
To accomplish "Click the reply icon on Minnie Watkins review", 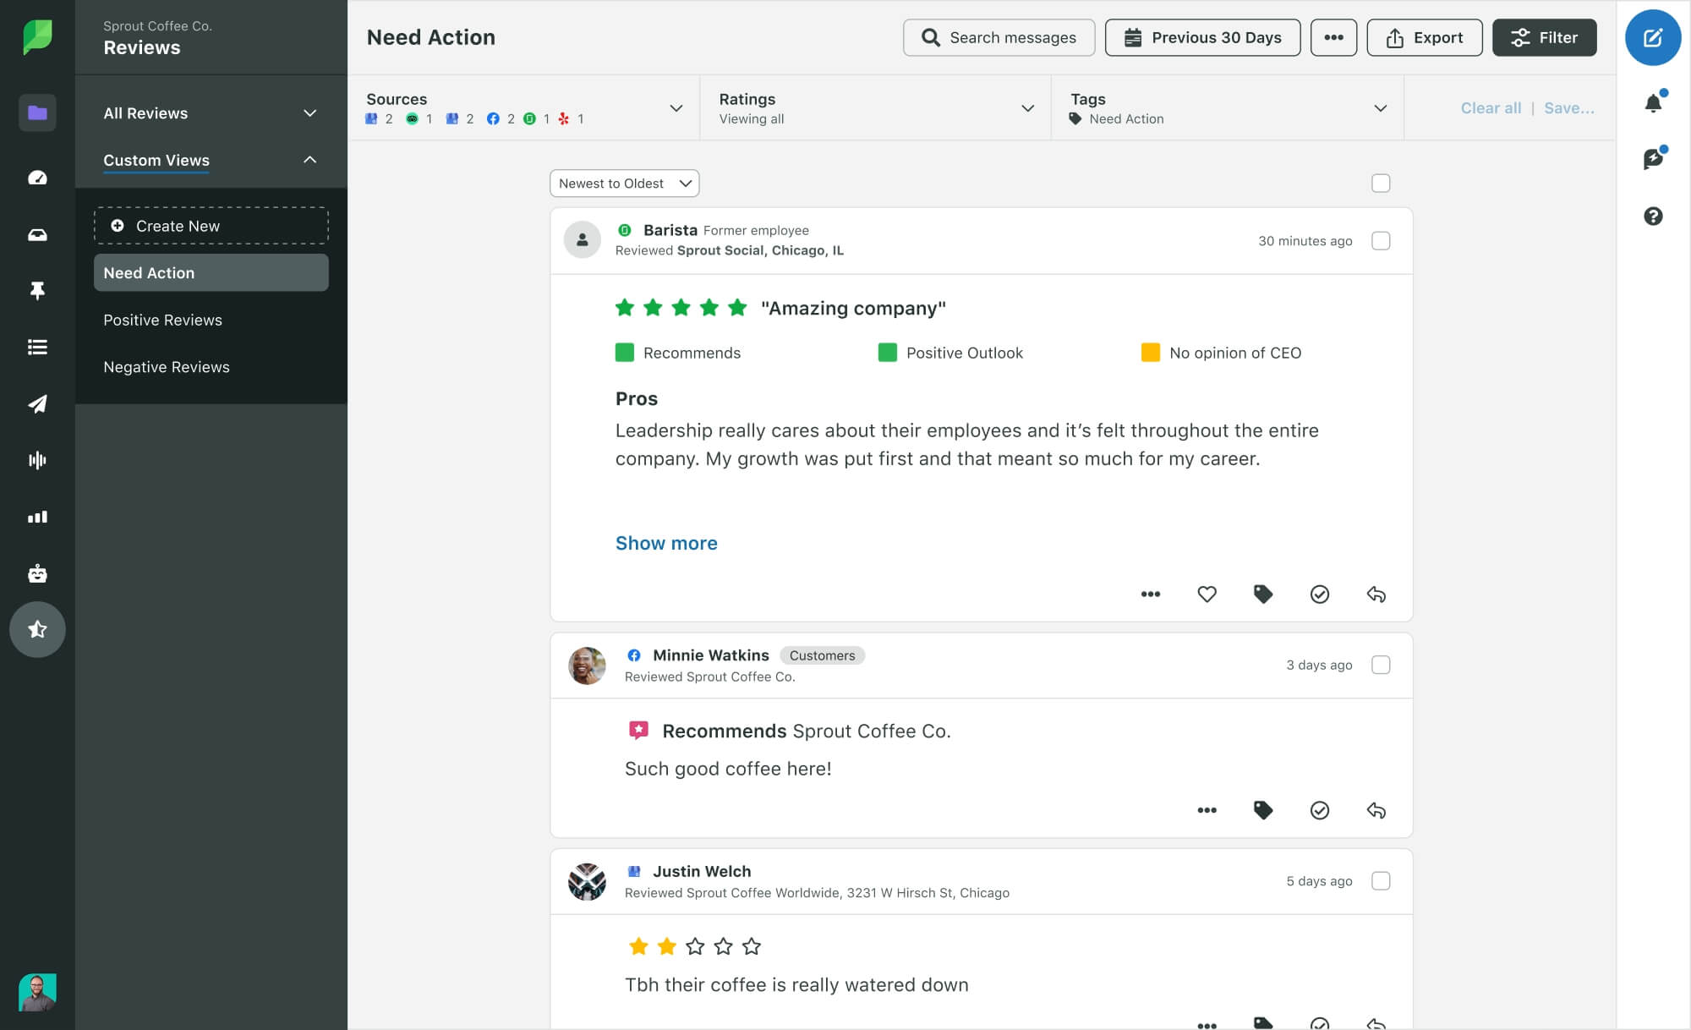I will pos(1377,810).
